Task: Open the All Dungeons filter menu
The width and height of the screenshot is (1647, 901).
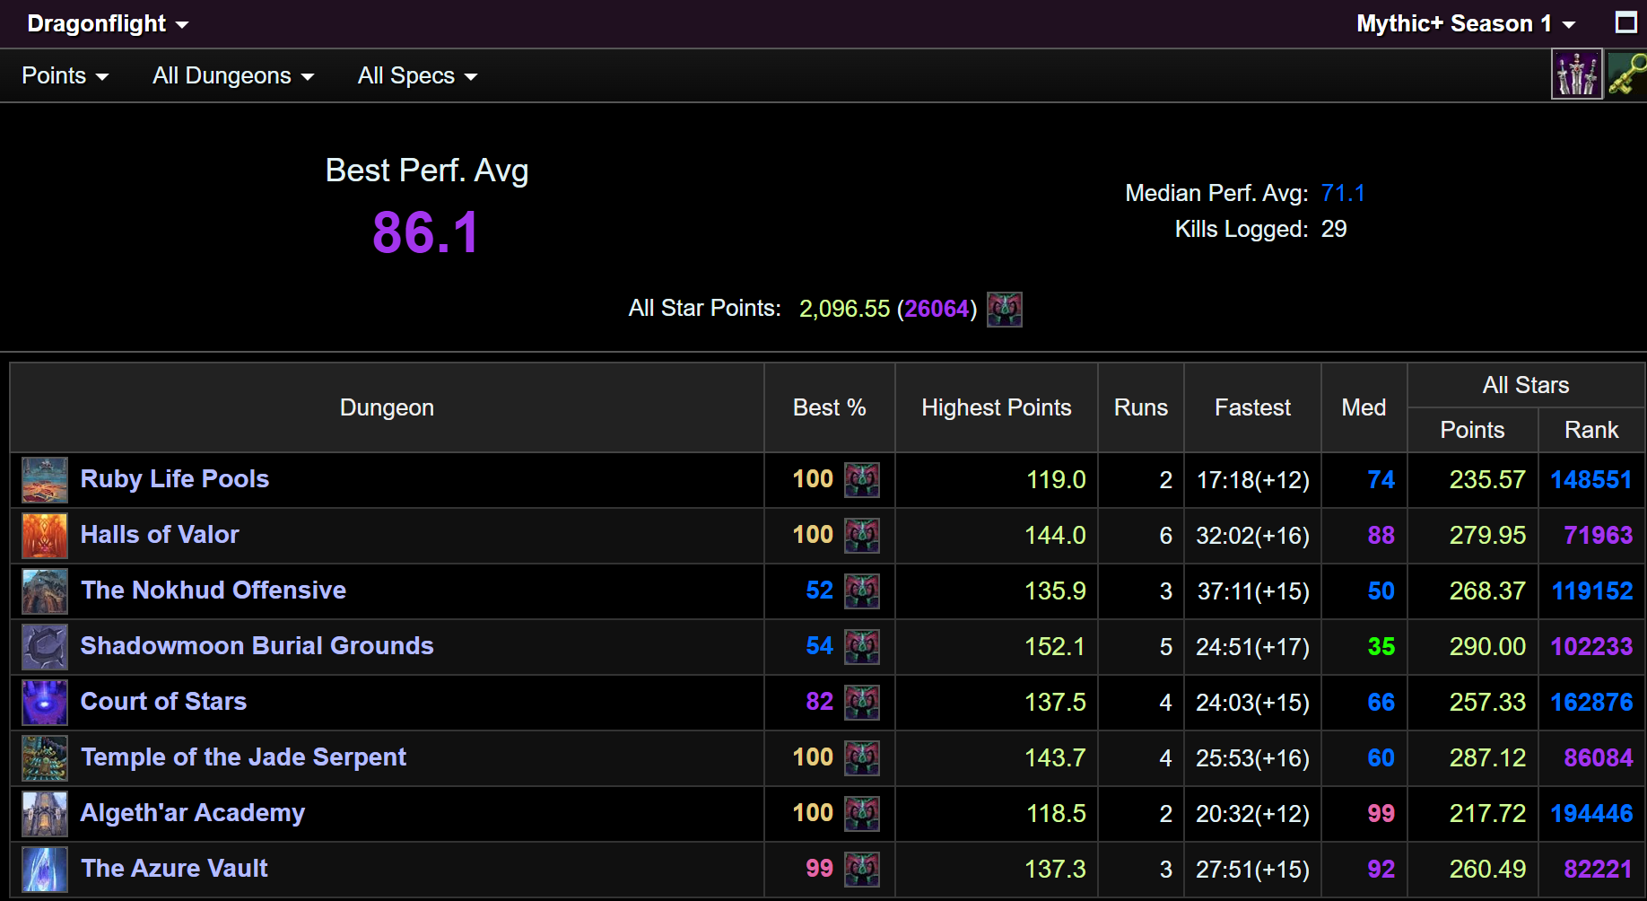Action: point(233,75)
